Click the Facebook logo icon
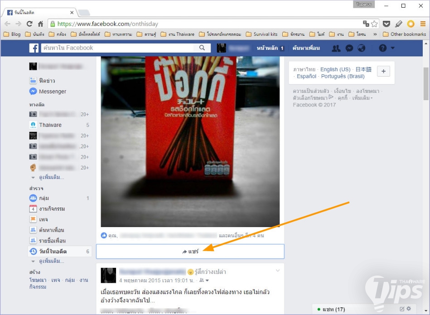 34,48
